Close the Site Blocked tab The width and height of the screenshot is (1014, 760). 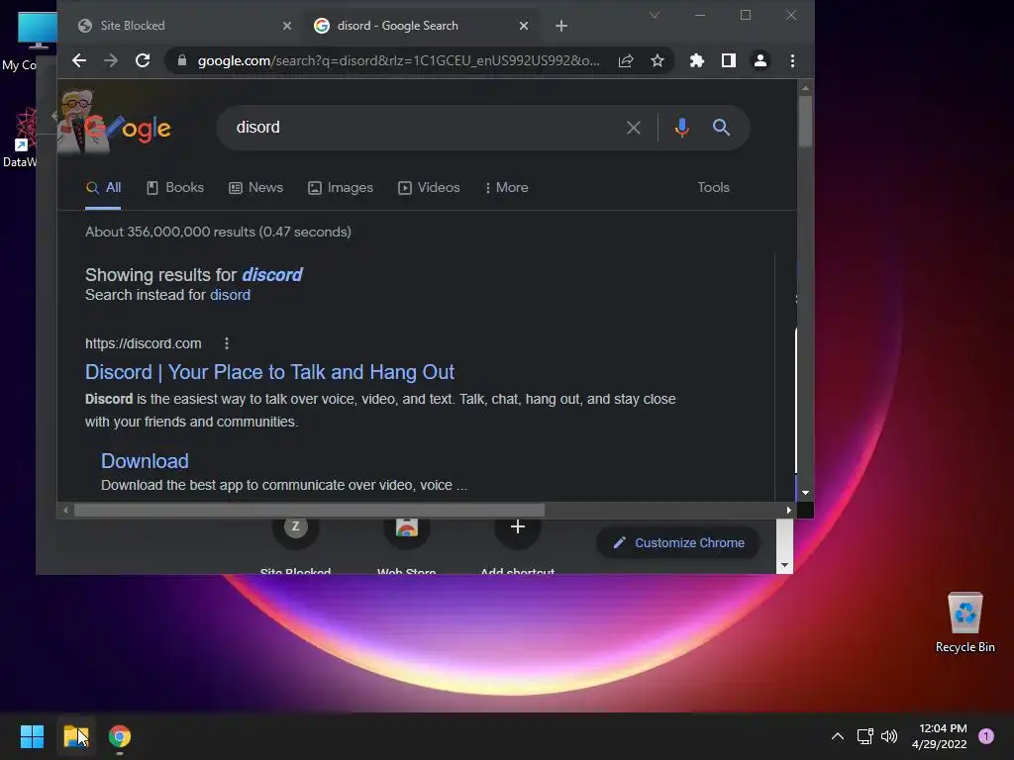tap(287, 26)
